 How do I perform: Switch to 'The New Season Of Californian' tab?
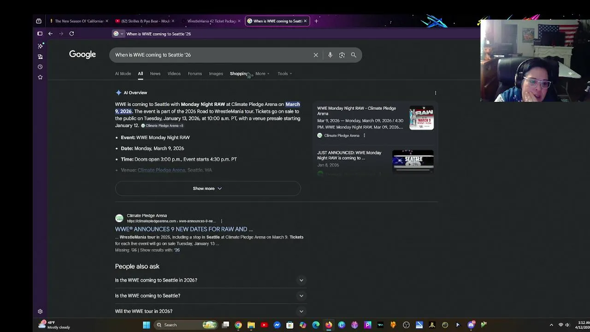[78, 21]
